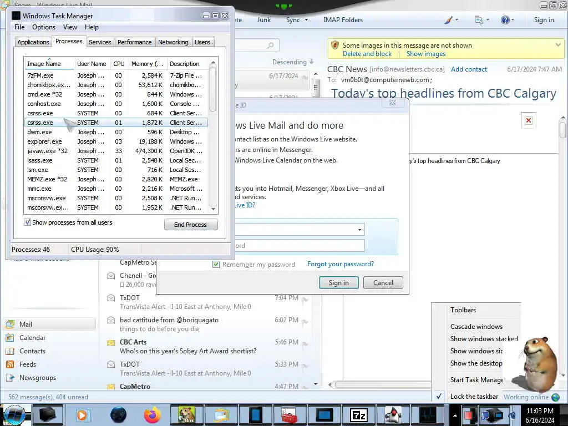Choose Cascade windows in context menu
Image resolution: width=568 pixels, height=426 pixels.
click(x=476, y=327)
